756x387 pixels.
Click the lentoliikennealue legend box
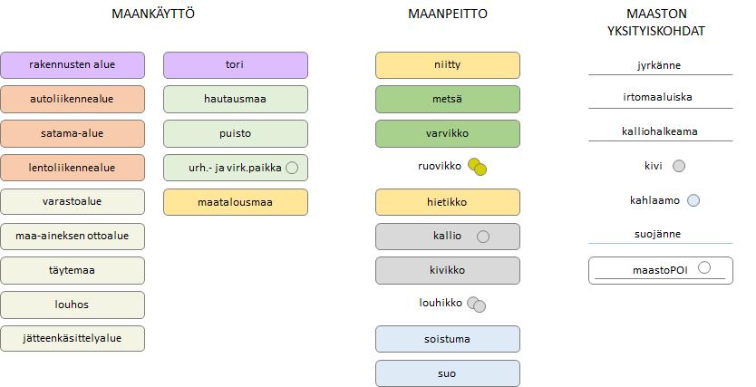73,168
